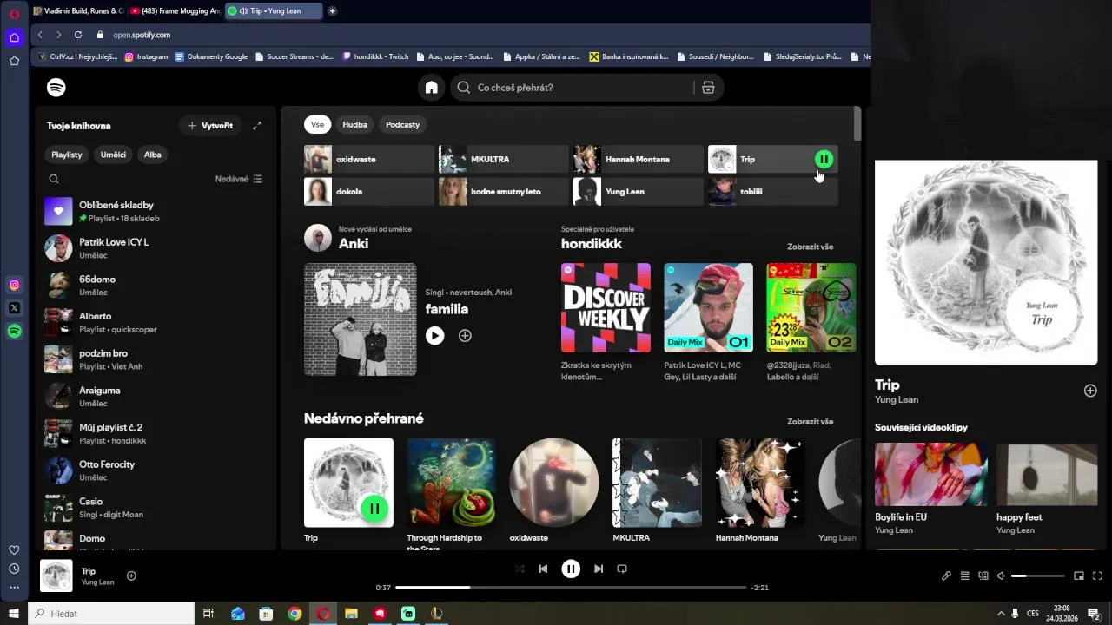This screenshot has height=625, width=1112.
Task: Open the miniplayer icon
Action: pyautogui.click(x=1079, y=576)
